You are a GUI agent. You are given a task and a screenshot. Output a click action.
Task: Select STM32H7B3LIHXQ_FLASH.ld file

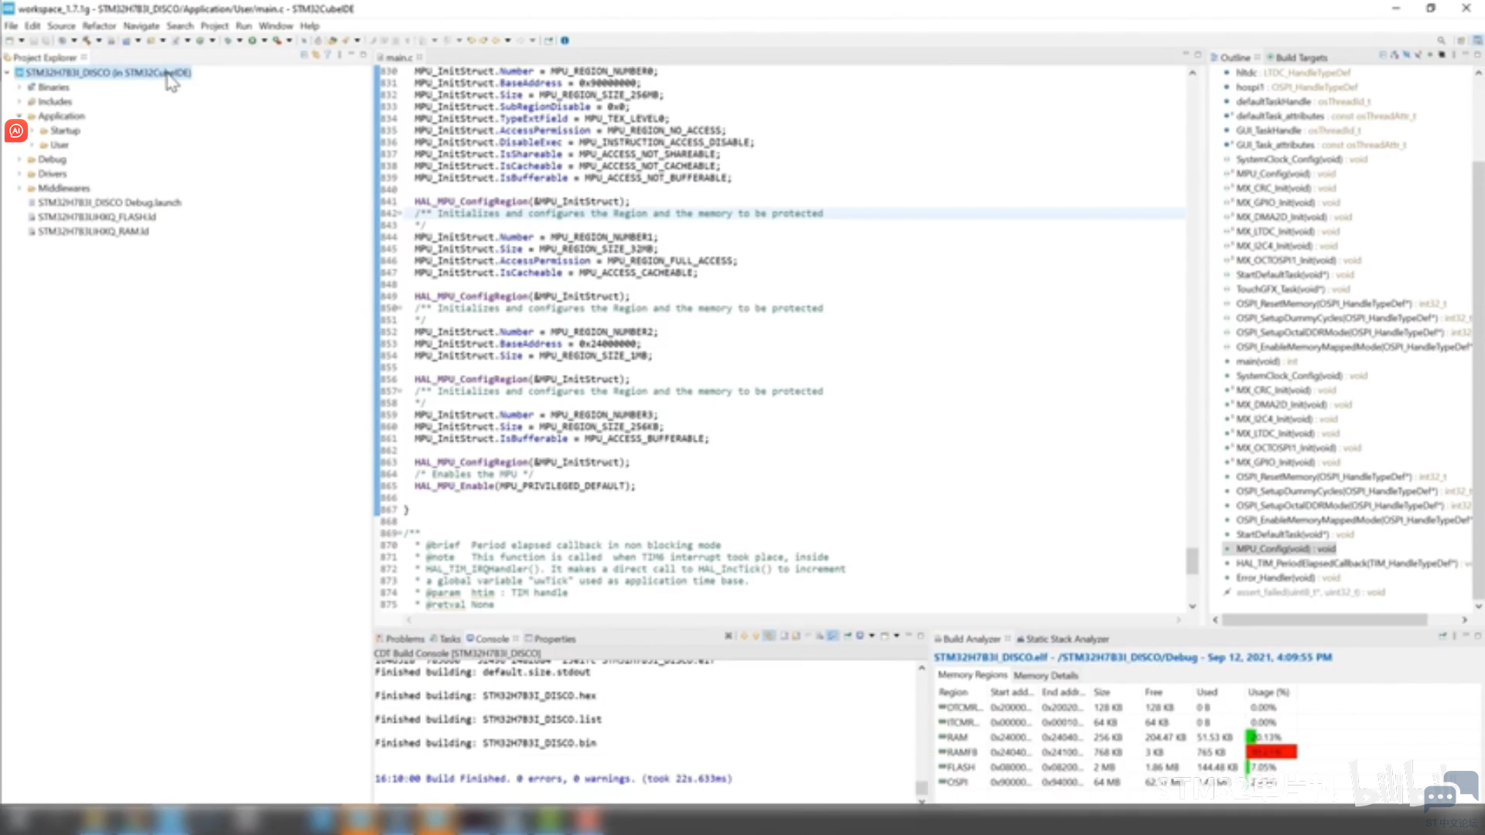point(97,217)
